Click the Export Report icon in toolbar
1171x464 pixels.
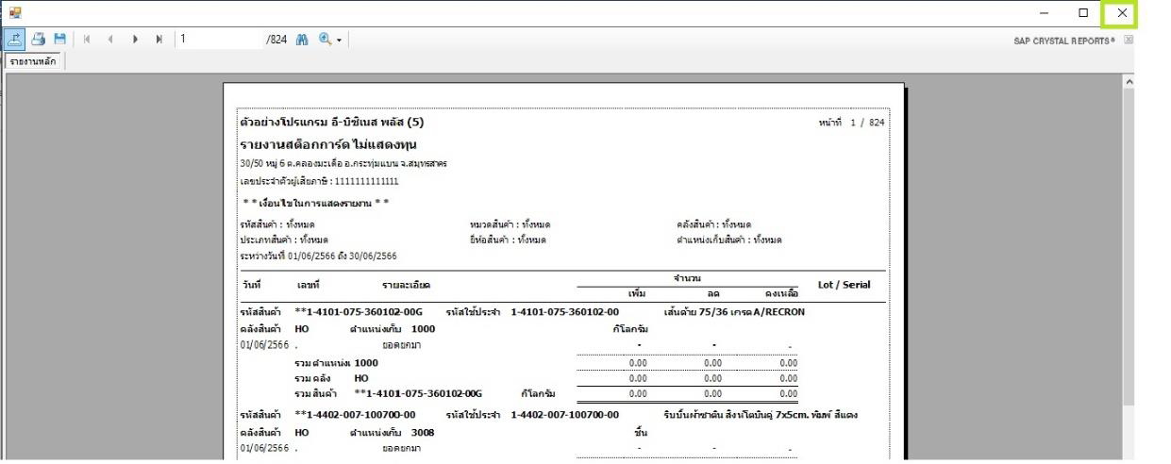[15, 40]
